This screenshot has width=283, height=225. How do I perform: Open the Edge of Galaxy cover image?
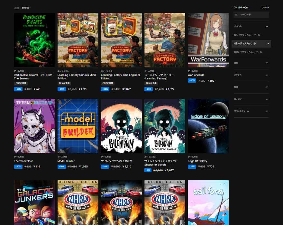(x=208, y=126)
